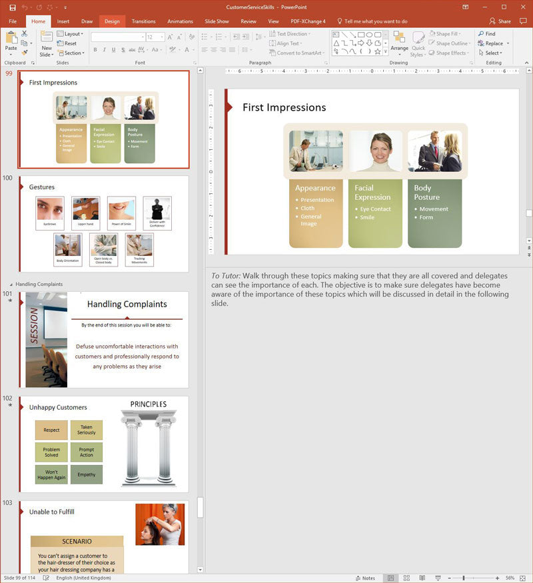Toggle Normal view button in status bar
Image resolution: width=533 pixels, height=583 pixels.
pyautogui.click(x=390, y=578)
